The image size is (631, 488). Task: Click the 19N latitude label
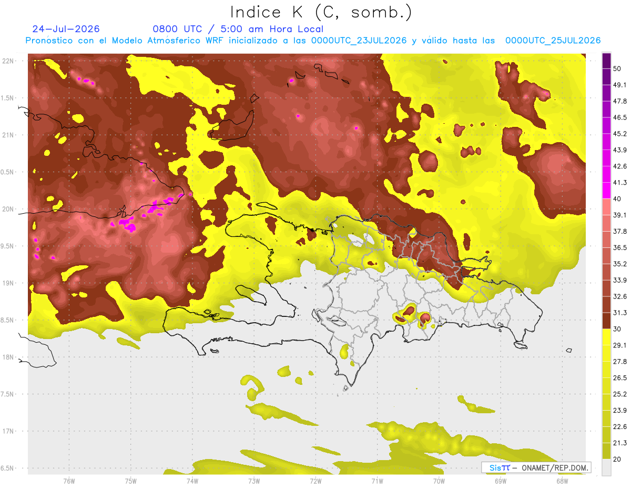click(x=8, y=283)
